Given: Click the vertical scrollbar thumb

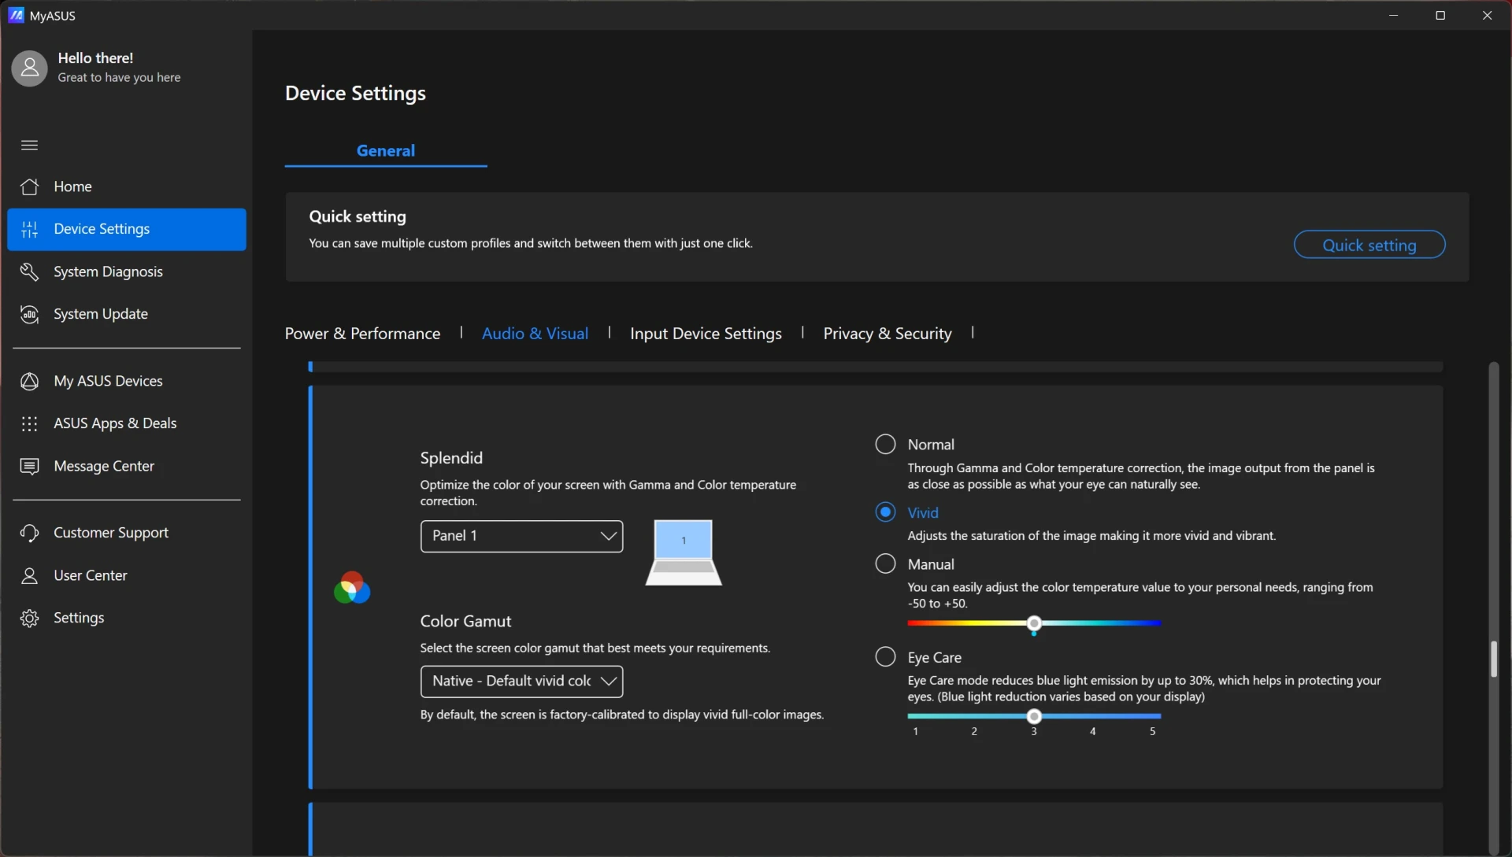Looking at the screenshot, I should click(1493, 659).
